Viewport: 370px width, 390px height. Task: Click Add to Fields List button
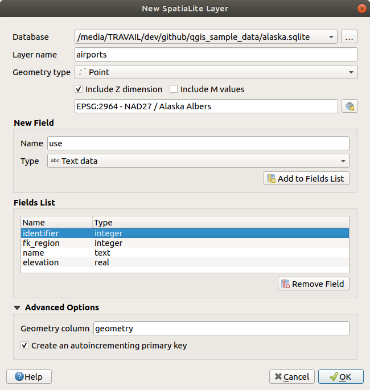[x=306, y=178]
